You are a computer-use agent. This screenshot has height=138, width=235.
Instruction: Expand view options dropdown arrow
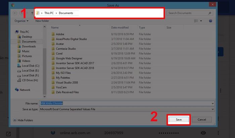pos(201,21)
